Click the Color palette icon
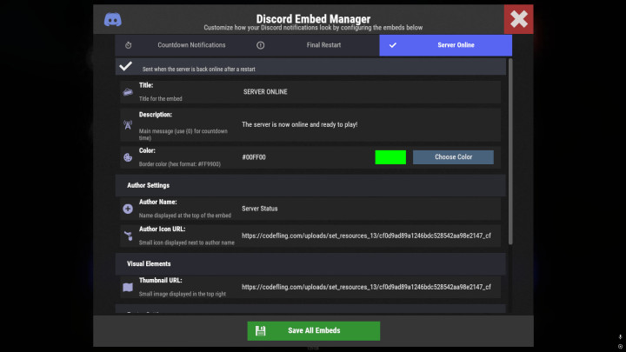 (128, 157)
